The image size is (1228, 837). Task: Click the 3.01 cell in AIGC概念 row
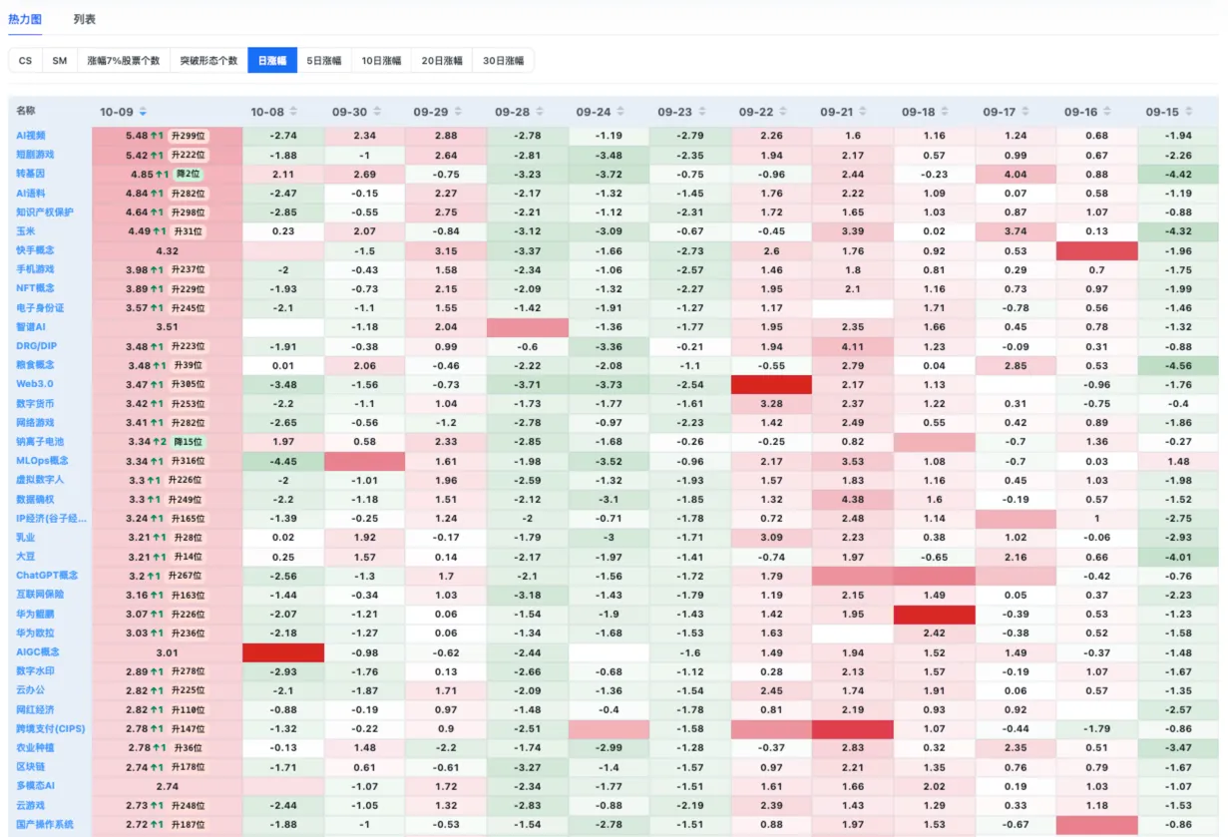(167, 652)
